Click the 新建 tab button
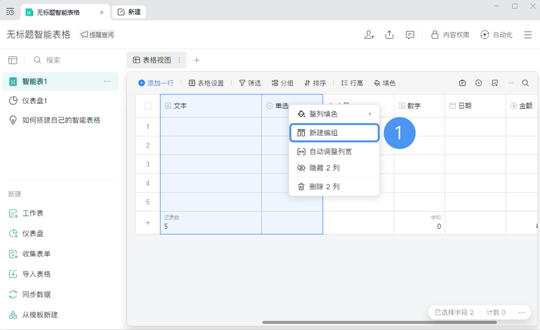 [129, 12]
